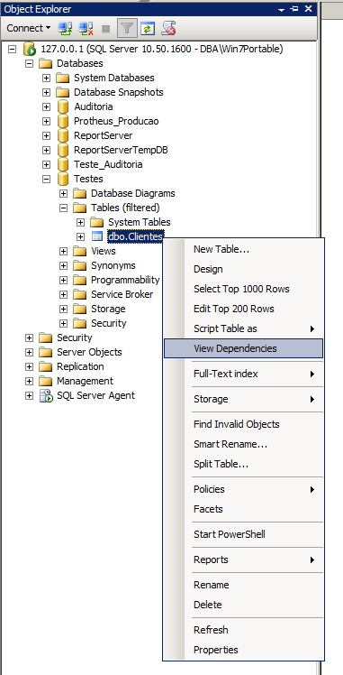Click the Protheus_Producao database icon
The height and width of the screenshot is (675, 343).
(63, 122)
